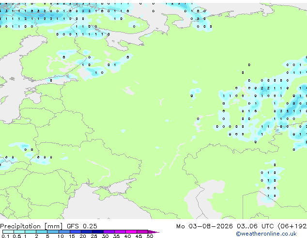Click the 40–45 mm magenta legend swatch

[131, 232]
